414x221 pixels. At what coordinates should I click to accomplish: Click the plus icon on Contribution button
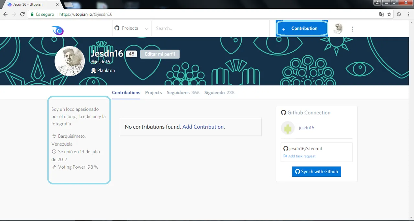click(x=284, y=29)
